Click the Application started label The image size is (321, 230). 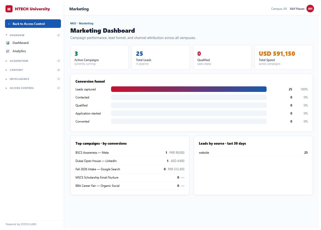88,113
